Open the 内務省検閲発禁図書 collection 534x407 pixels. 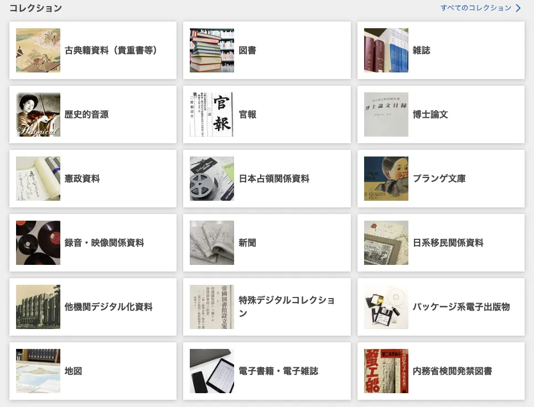(x=452, y=371)
